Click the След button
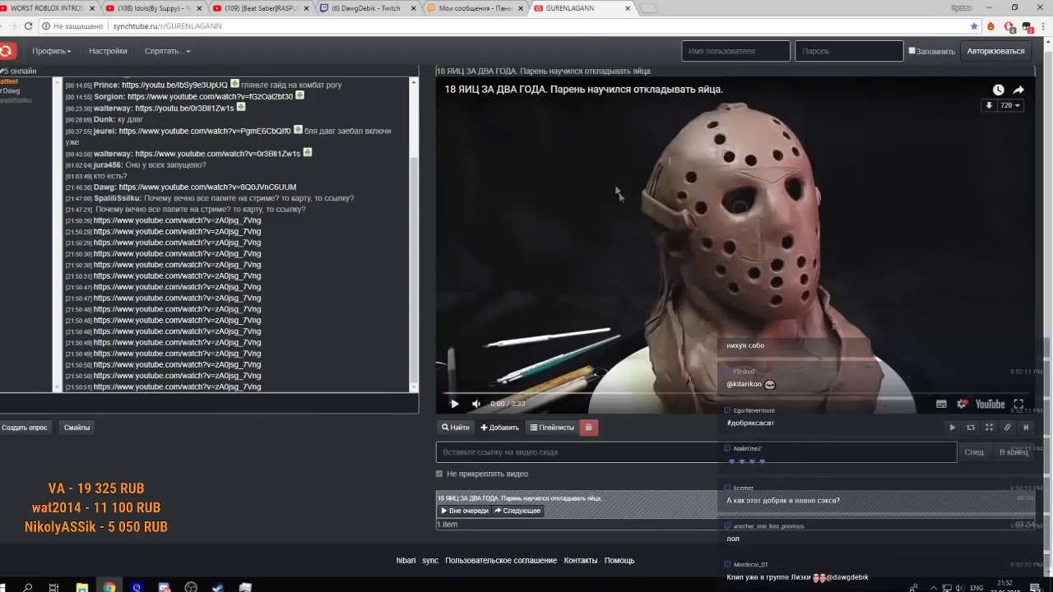 pyautogui.click(x=974, y=452)
